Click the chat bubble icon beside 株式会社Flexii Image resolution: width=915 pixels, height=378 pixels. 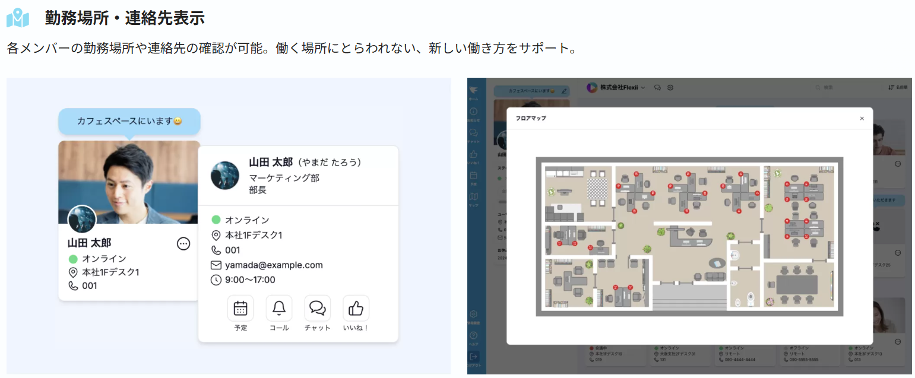click(658, 87)
